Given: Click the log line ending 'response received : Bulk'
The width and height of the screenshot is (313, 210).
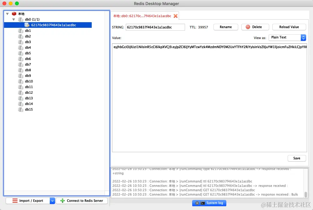Looking at the screenshot, I should [205, 194].
